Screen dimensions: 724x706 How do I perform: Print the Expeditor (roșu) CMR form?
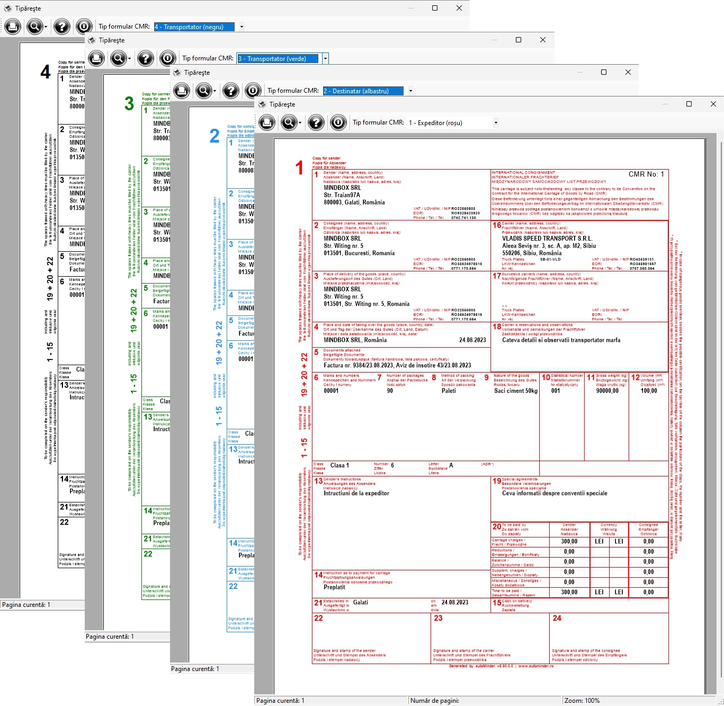(x=267, y=123)
